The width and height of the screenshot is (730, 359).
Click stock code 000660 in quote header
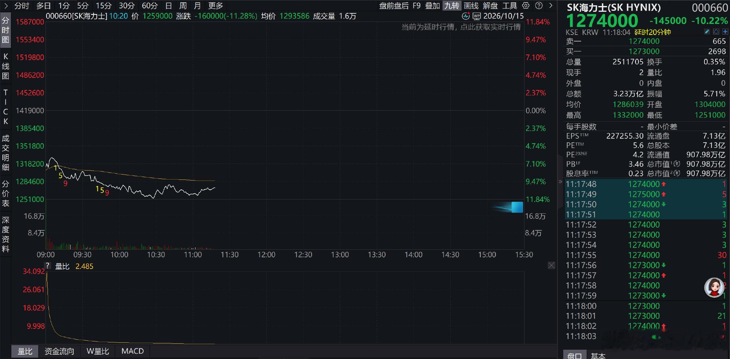pos(710,7)
